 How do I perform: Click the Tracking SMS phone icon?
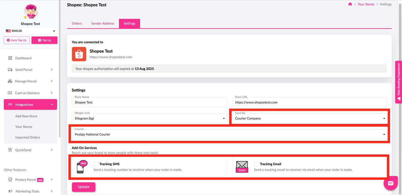[x=82, y=167]
